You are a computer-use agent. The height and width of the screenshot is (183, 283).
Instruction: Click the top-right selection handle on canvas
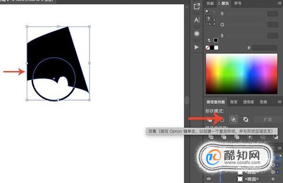(x=89, y=26)
